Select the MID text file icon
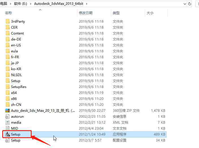 pyautogui.click(x=8, y=128)
